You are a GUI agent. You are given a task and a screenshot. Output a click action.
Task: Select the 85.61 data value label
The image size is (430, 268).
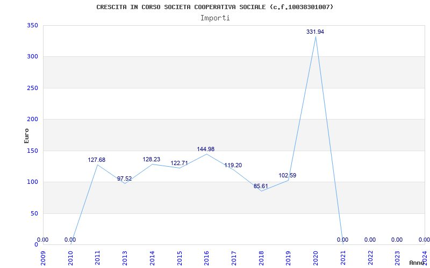coord(261,186)
